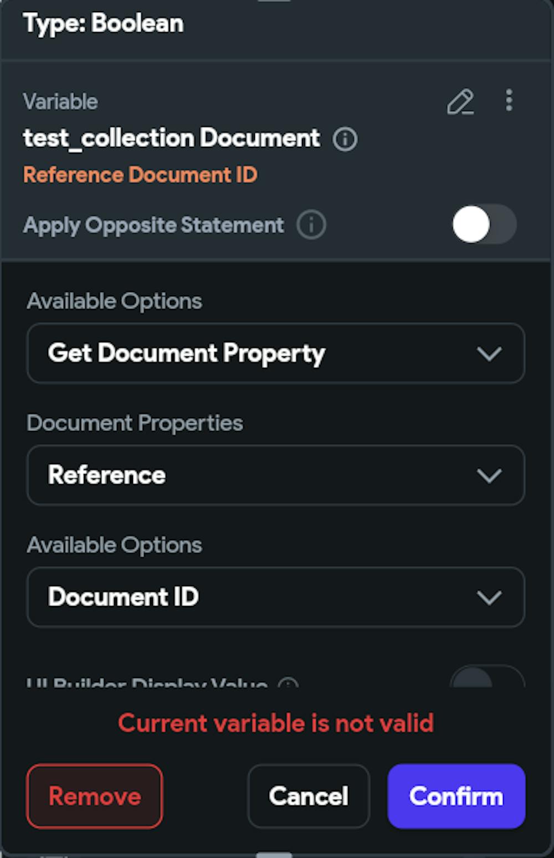554x858 pixels.
Task: Show info for Apply Opposite Statement
Action: click(x=311, y=225)
